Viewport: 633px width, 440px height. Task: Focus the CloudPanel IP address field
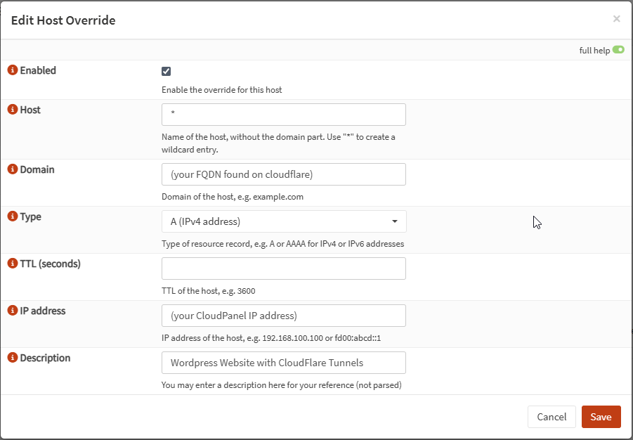283,315
